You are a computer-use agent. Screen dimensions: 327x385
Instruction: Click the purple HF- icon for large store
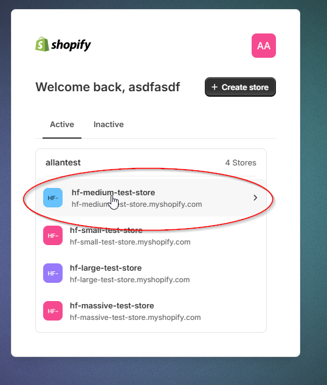(53, 273)
